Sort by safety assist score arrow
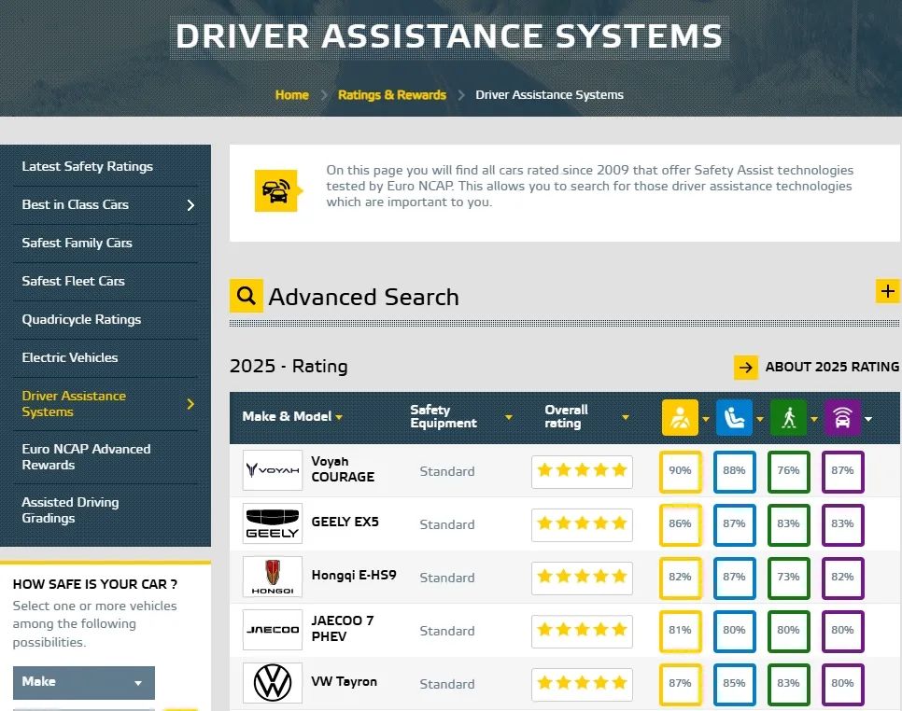The image size is (902, 711). pyautogui.click(x=868, y=419)
